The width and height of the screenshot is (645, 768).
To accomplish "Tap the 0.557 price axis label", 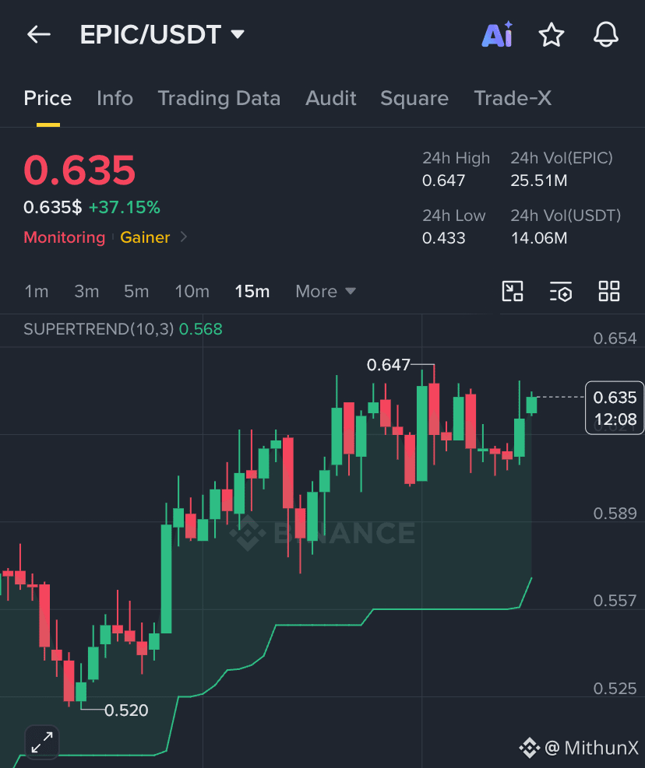I will pos(615,601).
